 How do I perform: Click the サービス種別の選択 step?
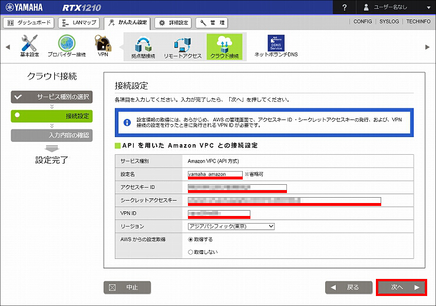point(52,97)
